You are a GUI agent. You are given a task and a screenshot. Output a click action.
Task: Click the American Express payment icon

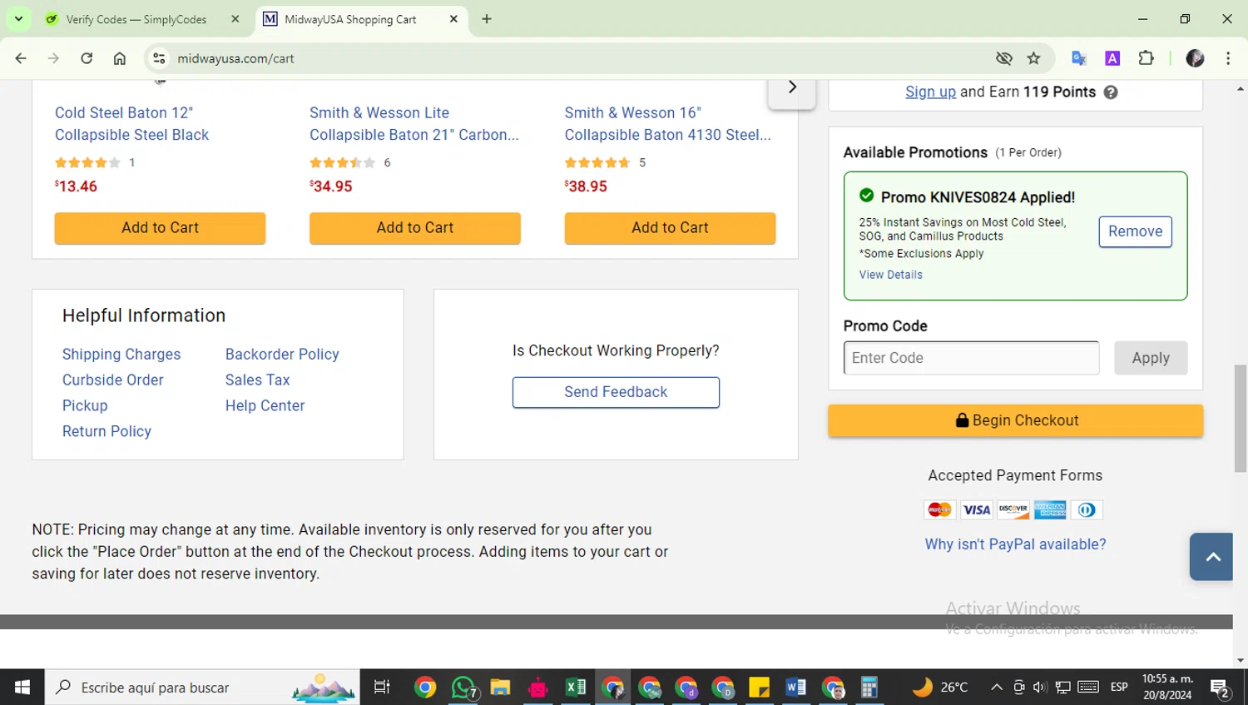(1050, 510)
